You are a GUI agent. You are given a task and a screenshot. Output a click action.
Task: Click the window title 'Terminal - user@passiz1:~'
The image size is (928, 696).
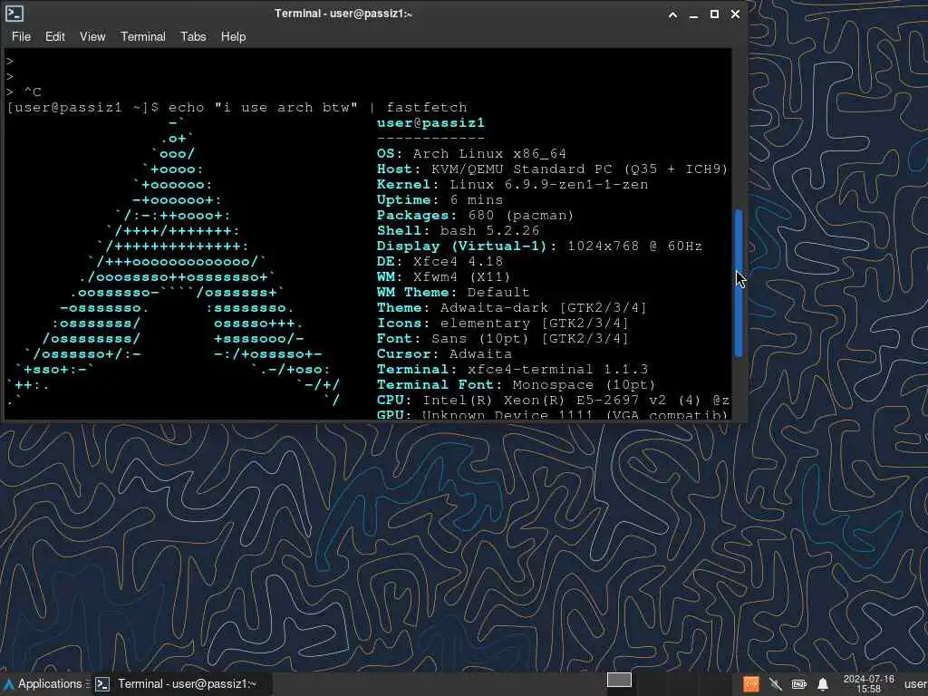coord(343,14)
